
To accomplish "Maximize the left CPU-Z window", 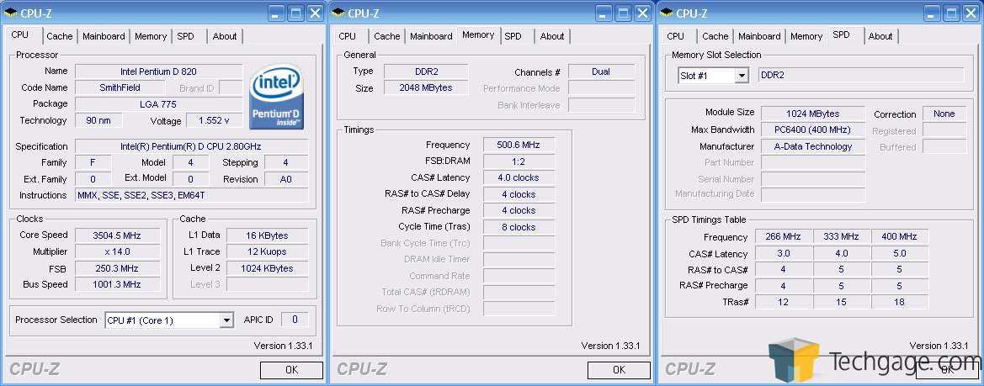I will (296, 13).
